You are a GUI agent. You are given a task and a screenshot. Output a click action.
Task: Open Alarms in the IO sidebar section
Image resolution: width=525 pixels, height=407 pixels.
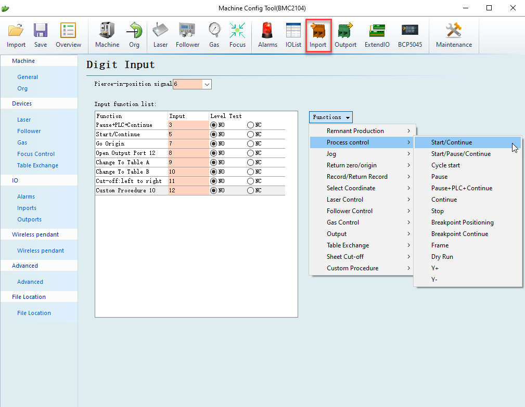[x=26, y=196]
